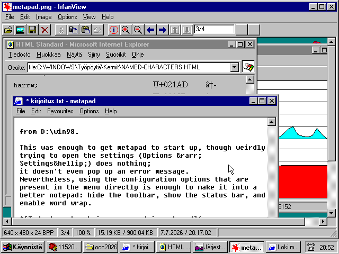
Task: Click the next page down-arrow toolbar icon
Action: pos(187,30)
